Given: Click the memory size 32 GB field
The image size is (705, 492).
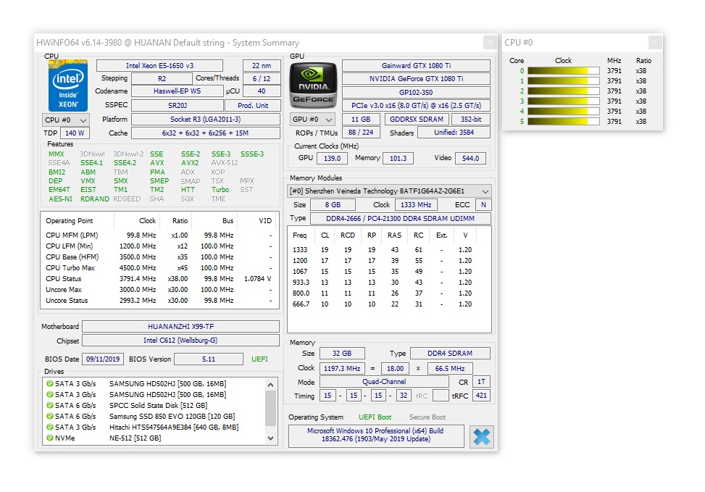Looking at the screenshot, I should tap(342, 354).
